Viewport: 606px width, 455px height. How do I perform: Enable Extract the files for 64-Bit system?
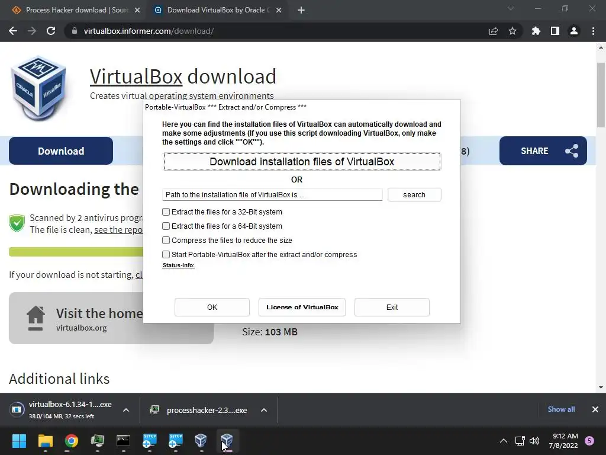point(166,226)
